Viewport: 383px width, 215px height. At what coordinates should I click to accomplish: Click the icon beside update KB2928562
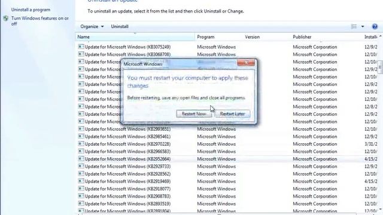click(x=81, y=174)
